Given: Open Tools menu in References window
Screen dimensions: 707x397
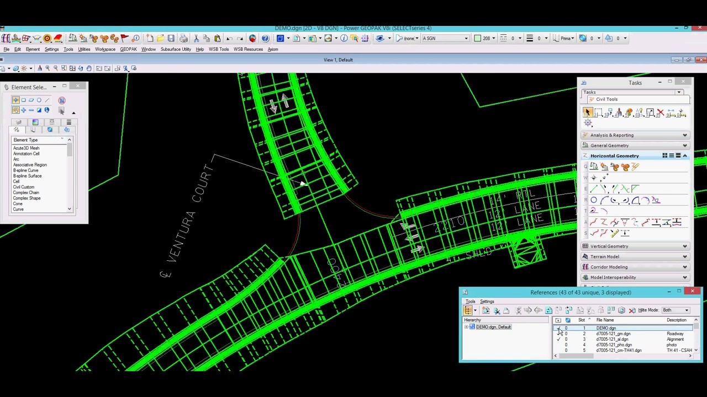Looking at the screenshot, I should (x=470, y=302).
